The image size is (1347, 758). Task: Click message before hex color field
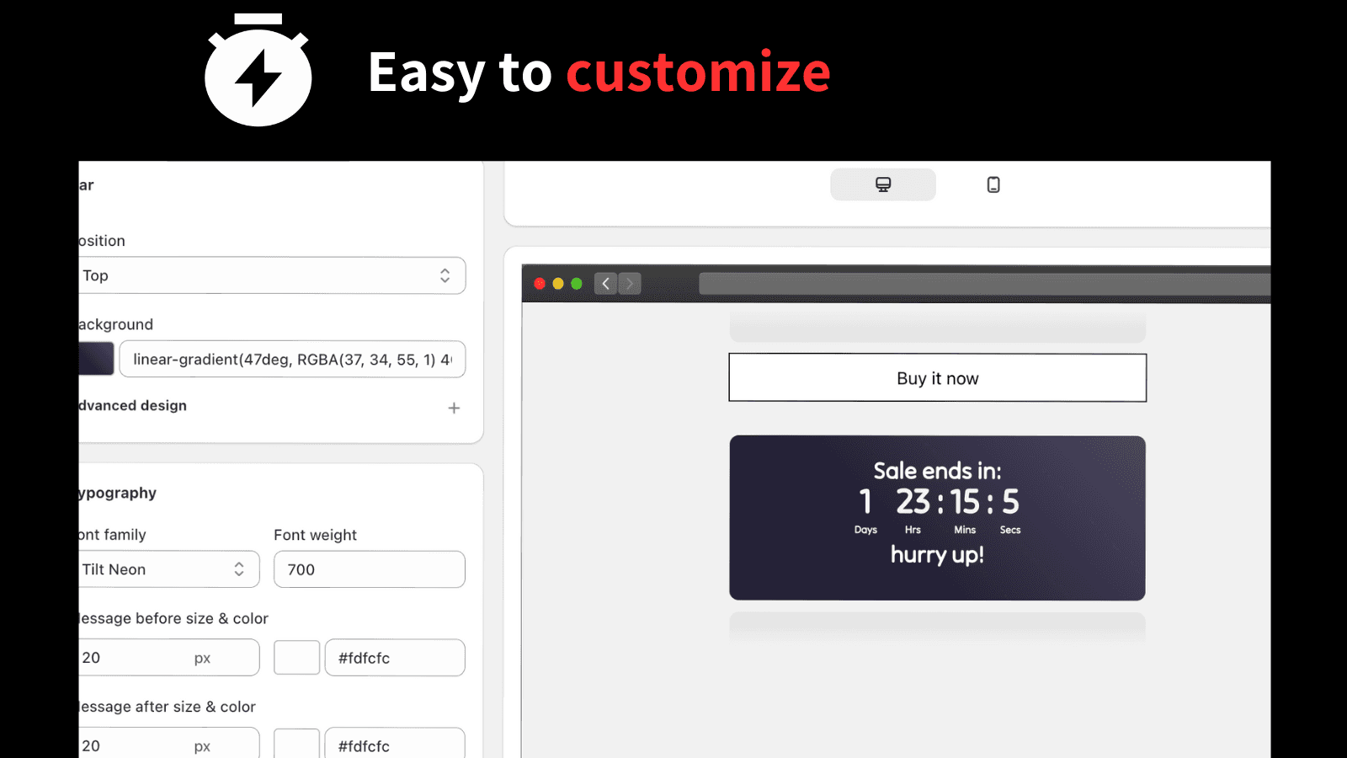[394, 658]
